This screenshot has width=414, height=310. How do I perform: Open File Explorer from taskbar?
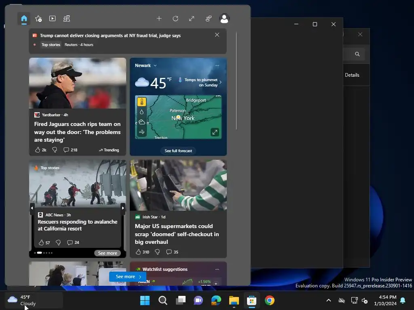pos(234,300)
